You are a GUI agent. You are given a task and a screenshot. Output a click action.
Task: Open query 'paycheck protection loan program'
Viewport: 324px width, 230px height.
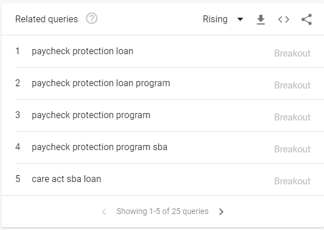click(101, 83)
